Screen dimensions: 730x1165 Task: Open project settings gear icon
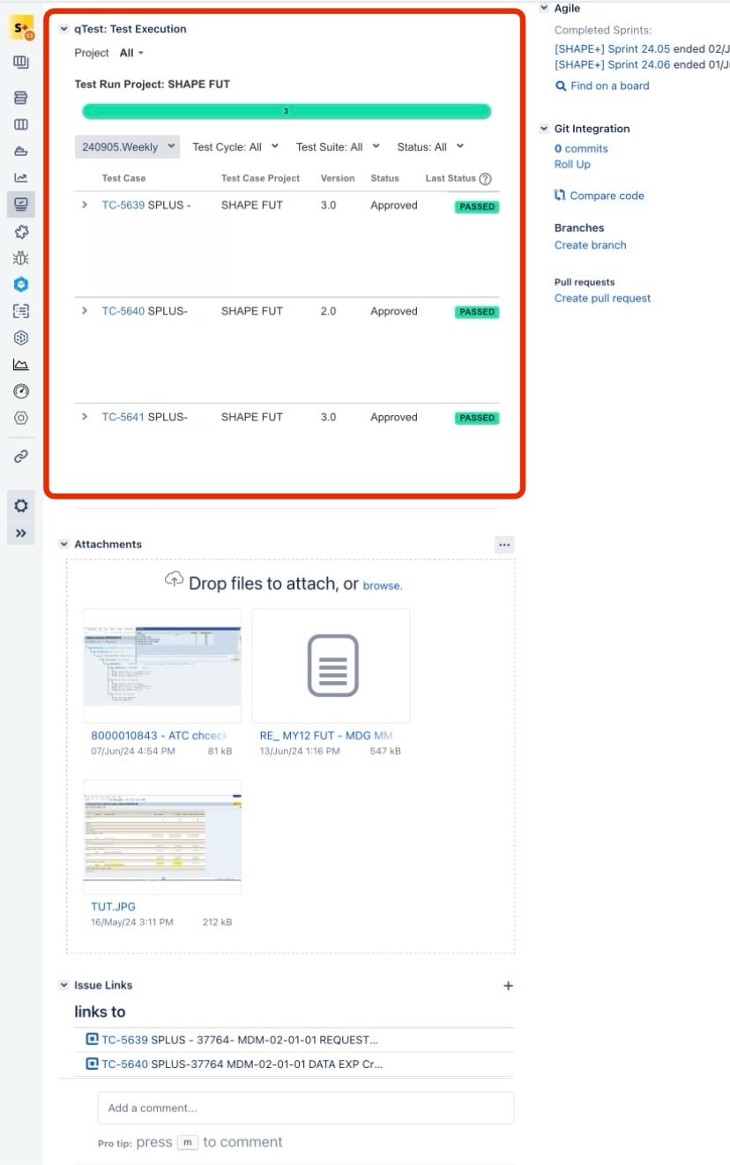click(x=21, y=506)
